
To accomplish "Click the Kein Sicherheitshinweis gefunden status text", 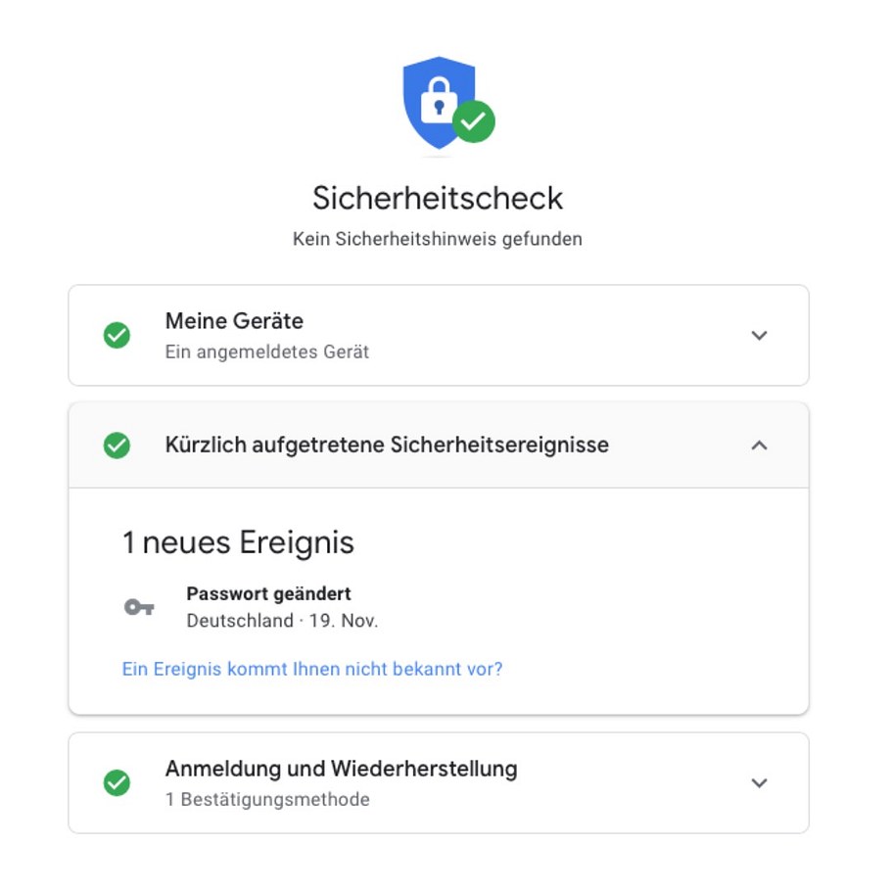I will tap(438, 239).
